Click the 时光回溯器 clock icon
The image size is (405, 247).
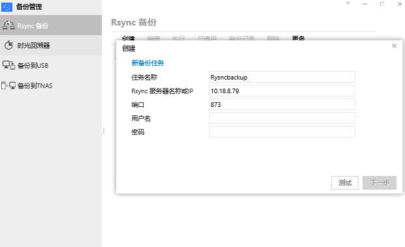[8, 46]
